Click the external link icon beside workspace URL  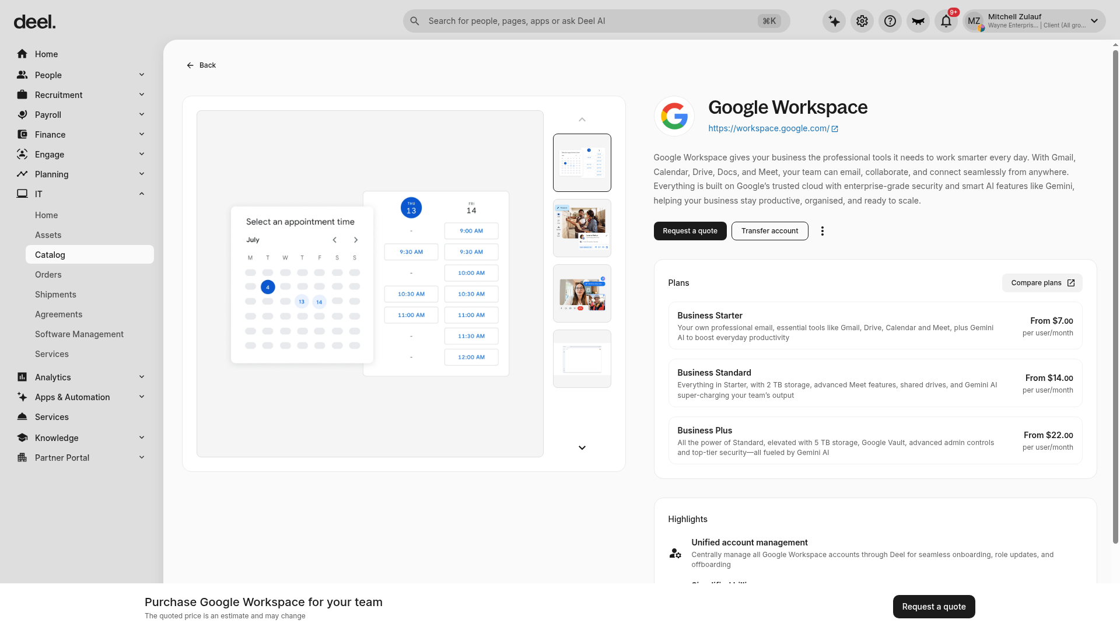pos(835,129)
